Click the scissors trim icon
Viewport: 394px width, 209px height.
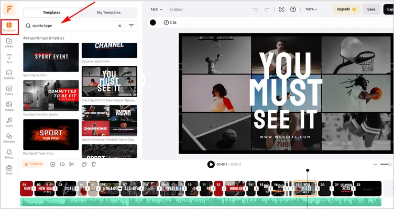pos(72,165)
